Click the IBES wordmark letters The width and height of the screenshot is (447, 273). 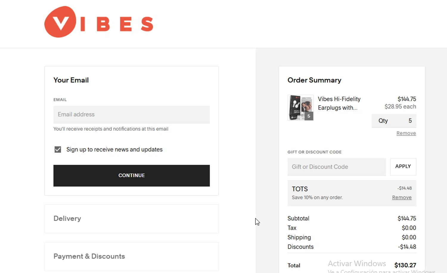point(117,24)
